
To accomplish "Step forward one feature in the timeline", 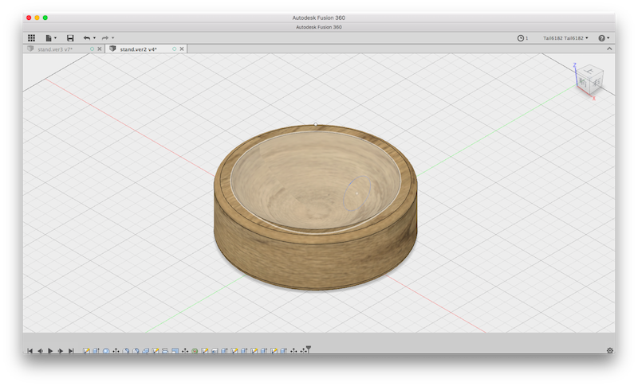I will 61,351.
